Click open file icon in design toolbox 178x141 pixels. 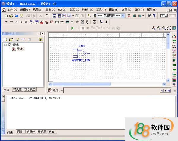point(11,39)
